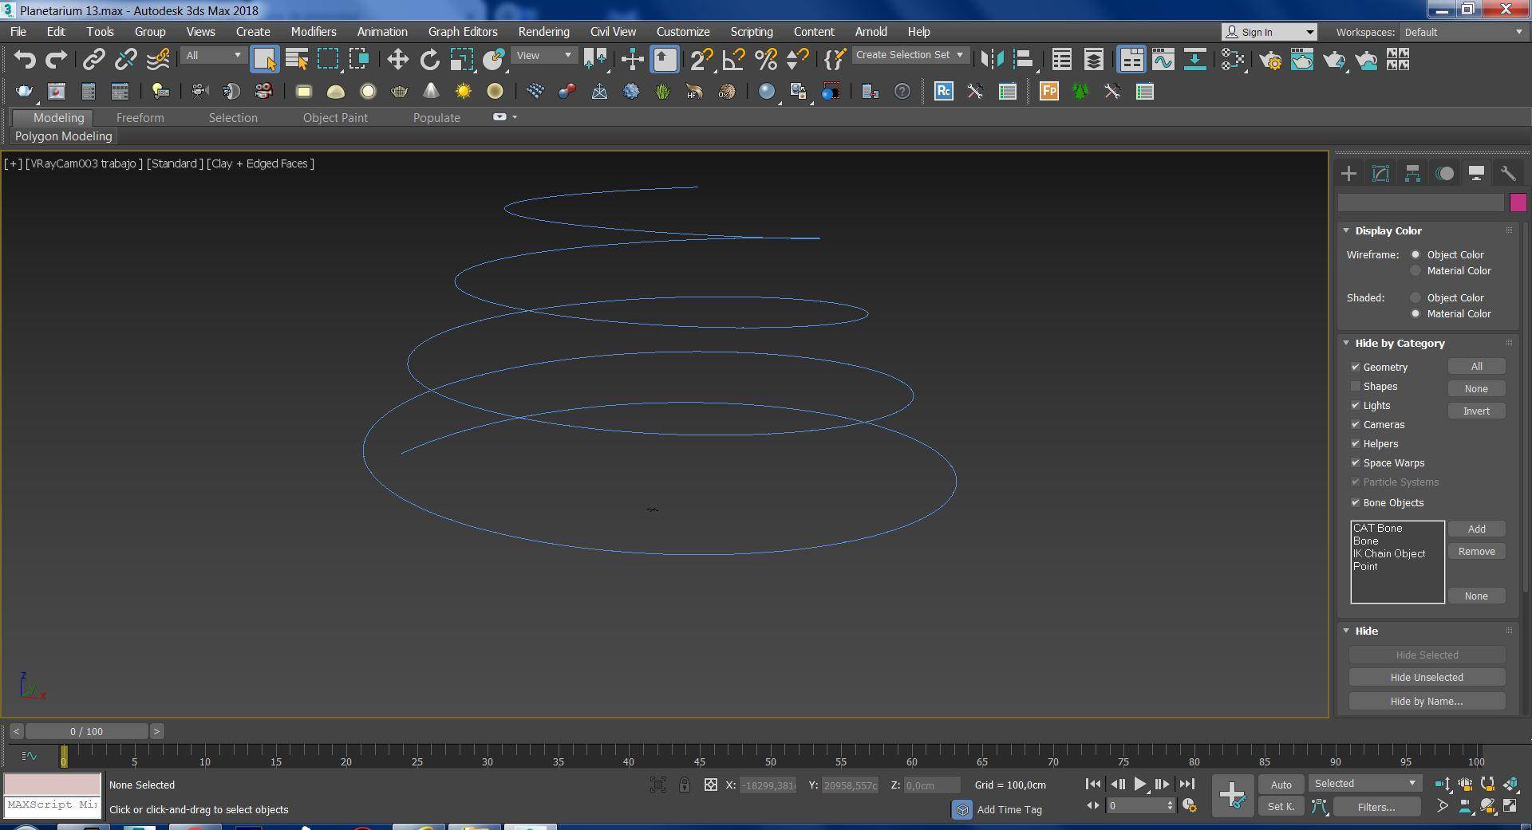
Task: Click the Invert category button
Action: [1475, 411]
